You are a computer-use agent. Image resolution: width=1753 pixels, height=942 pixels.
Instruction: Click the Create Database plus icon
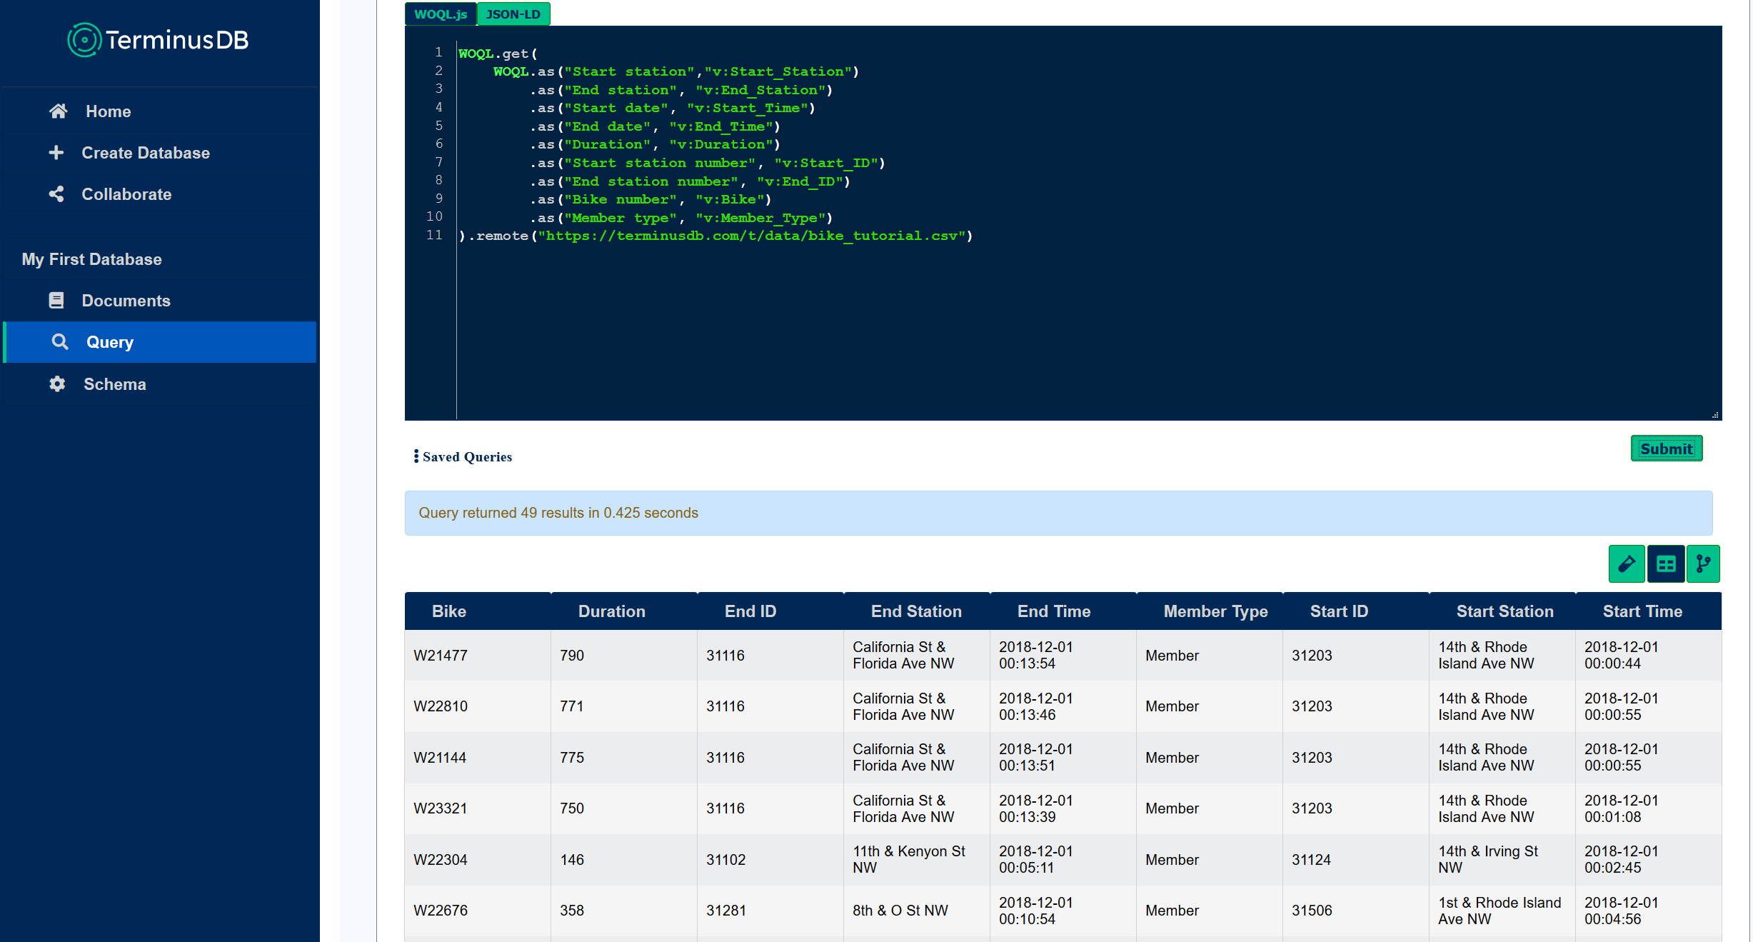56,153
